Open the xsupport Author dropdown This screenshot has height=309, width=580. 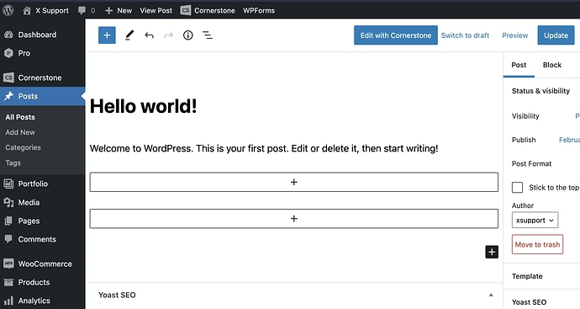535,220
